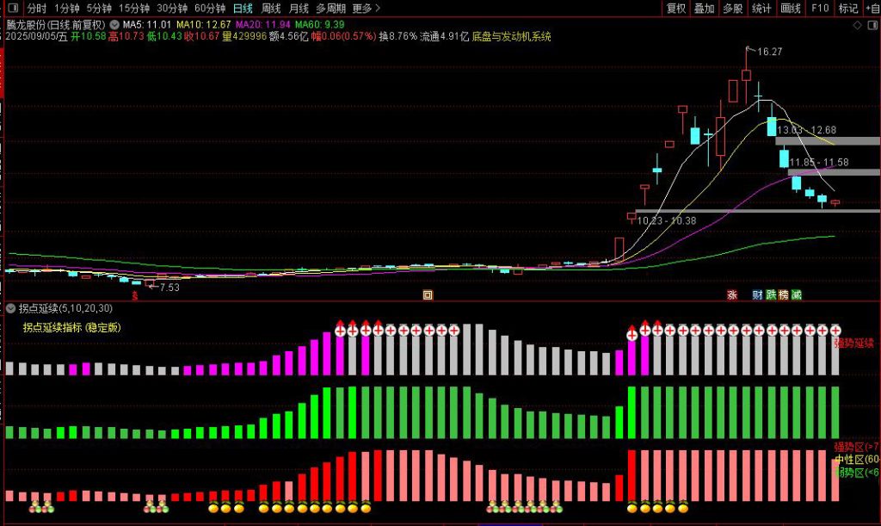The height and width of the screenshot is (526, 881).
Task: Expand the 更多 periods menu
Action: 367,9
